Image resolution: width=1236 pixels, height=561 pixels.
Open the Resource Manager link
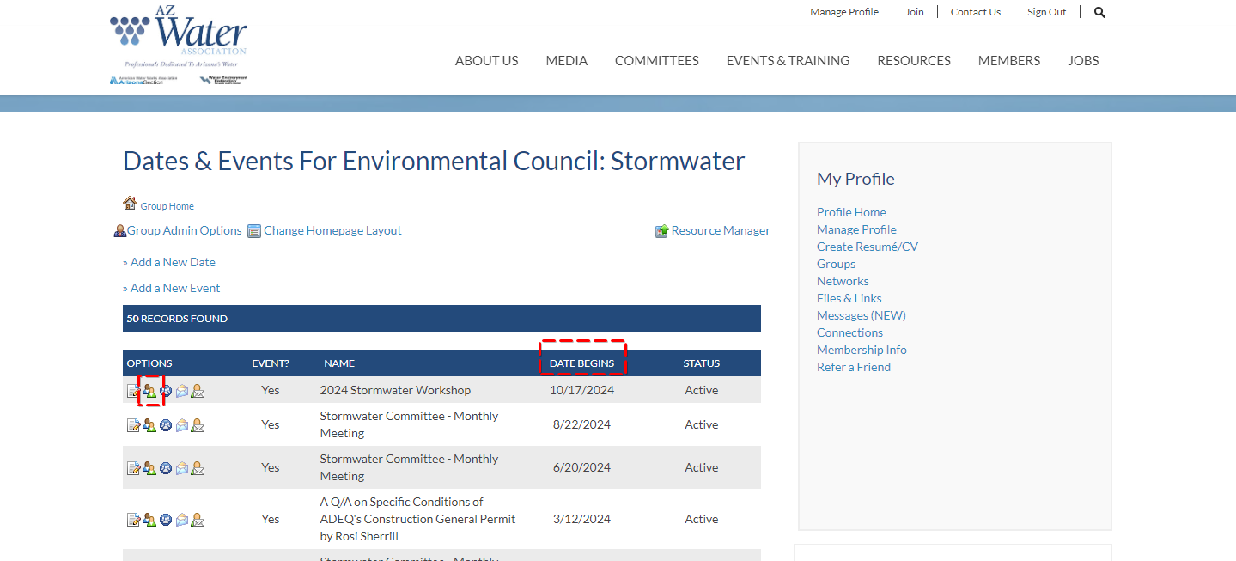point(721,230)
